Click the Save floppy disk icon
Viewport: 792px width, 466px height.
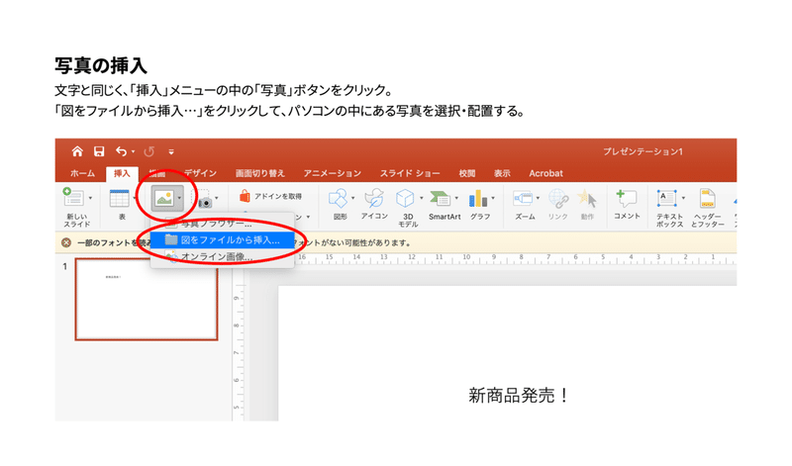pos(99,151)
